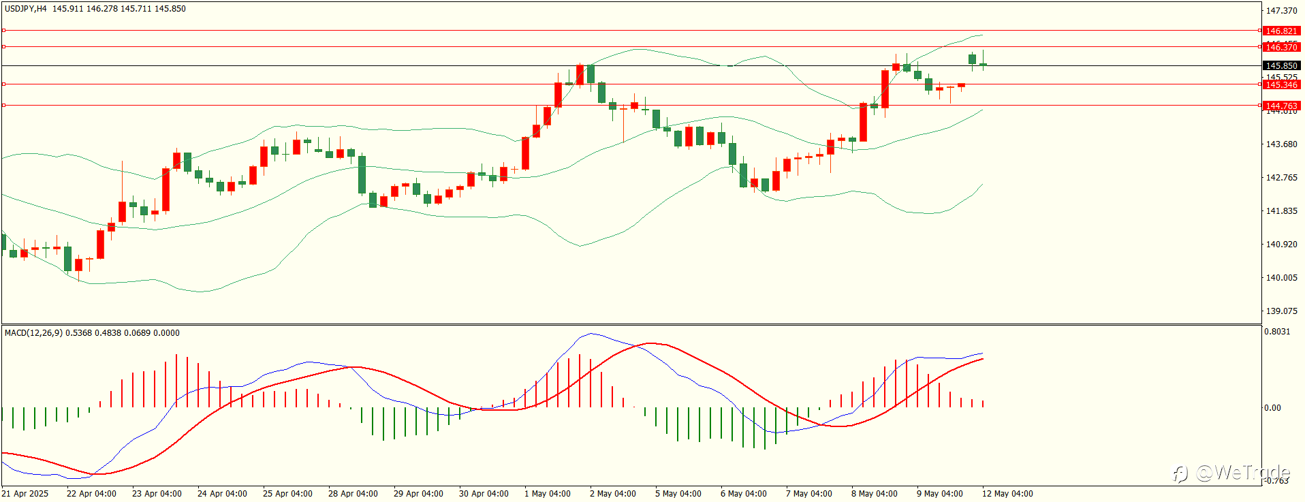
Task: Click the 147.370 price scale value
Action: (1281, 11)
